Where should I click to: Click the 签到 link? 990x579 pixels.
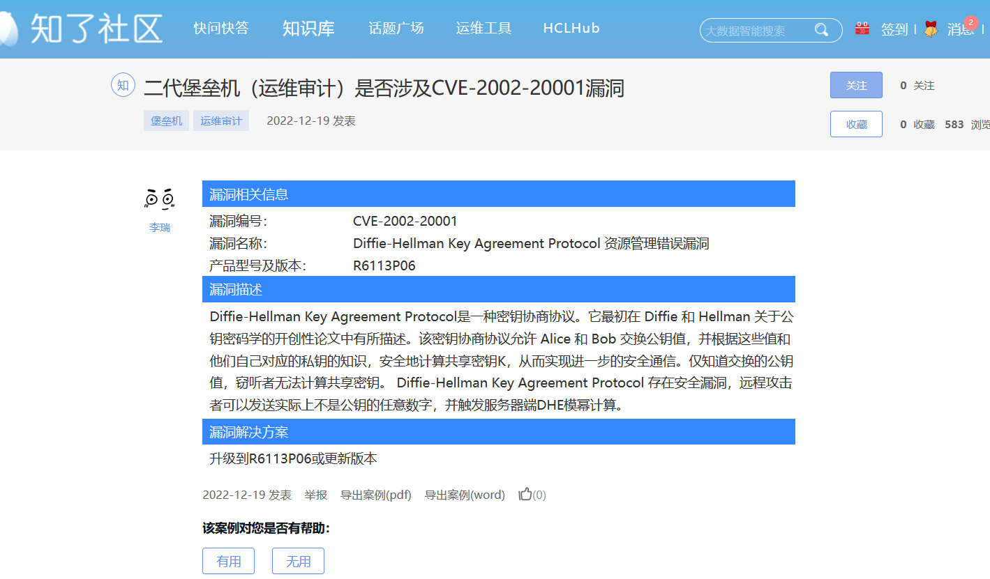click(x=894, y=29)
